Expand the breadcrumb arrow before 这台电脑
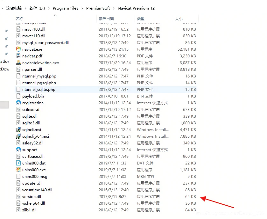 pyautogui.click(x=2, y=8)
